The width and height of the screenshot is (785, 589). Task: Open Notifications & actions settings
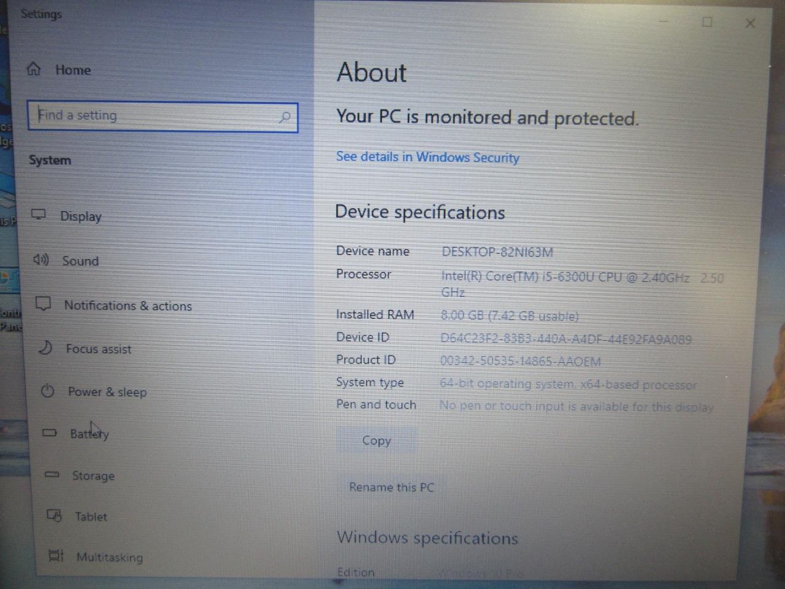128,306
